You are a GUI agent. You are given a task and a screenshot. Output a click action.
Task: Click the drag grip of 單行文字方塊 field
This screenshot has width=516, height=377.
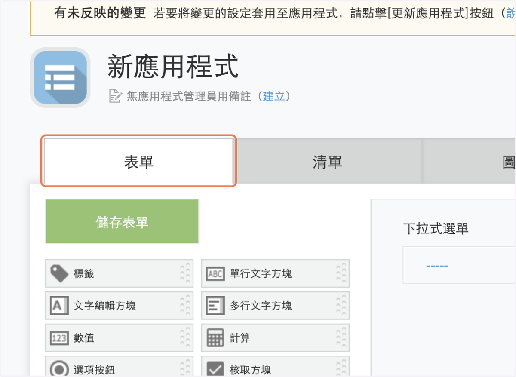pos(341,273)
